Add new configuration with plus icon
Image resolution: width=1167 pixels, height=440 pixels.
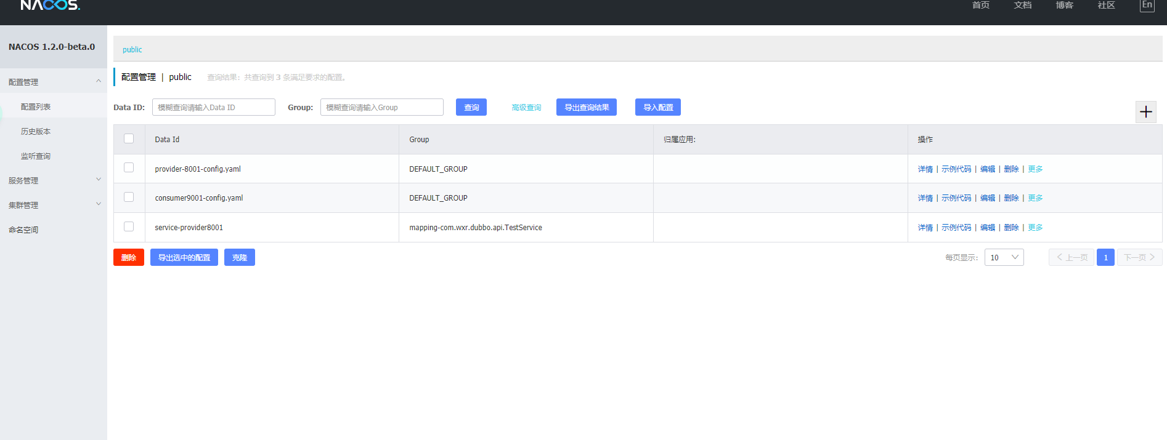coord(1146,112)
